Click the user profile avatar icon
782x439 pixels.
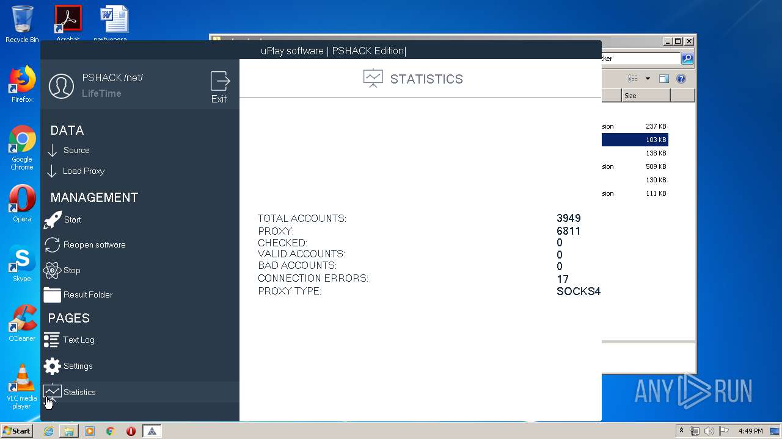point(61,86)
